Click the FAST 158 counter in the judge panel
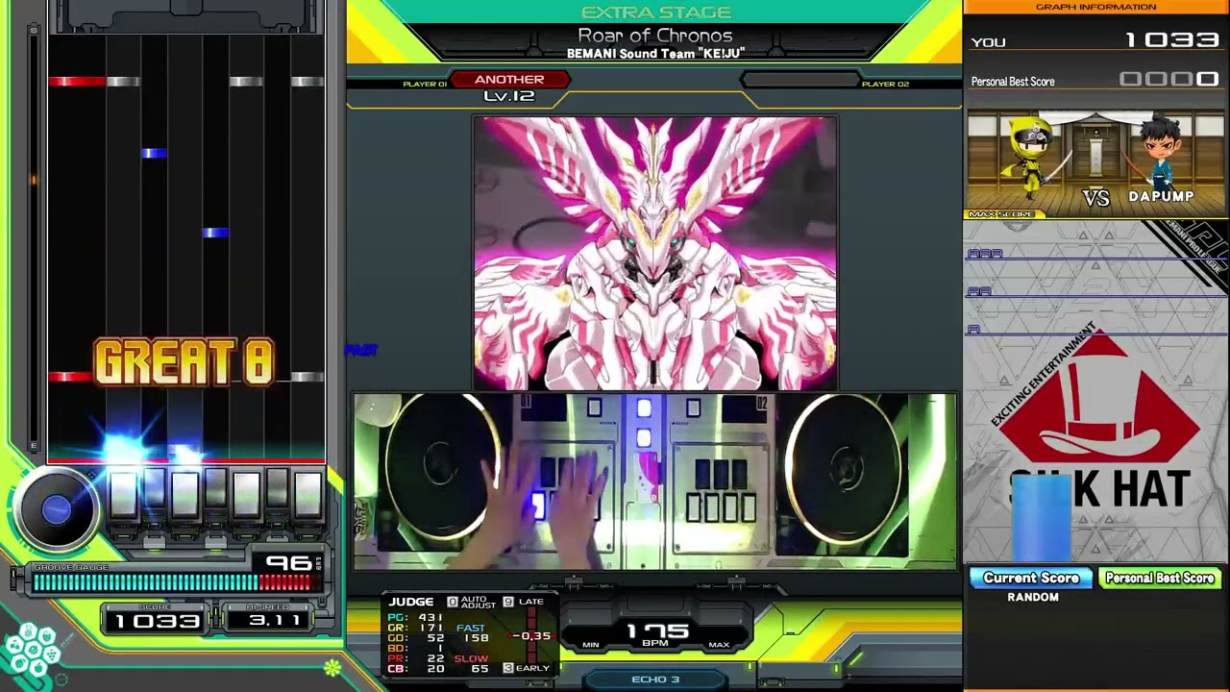This screenshot has width=1230, height=692. pyautogui.click(x=472, y=632)
